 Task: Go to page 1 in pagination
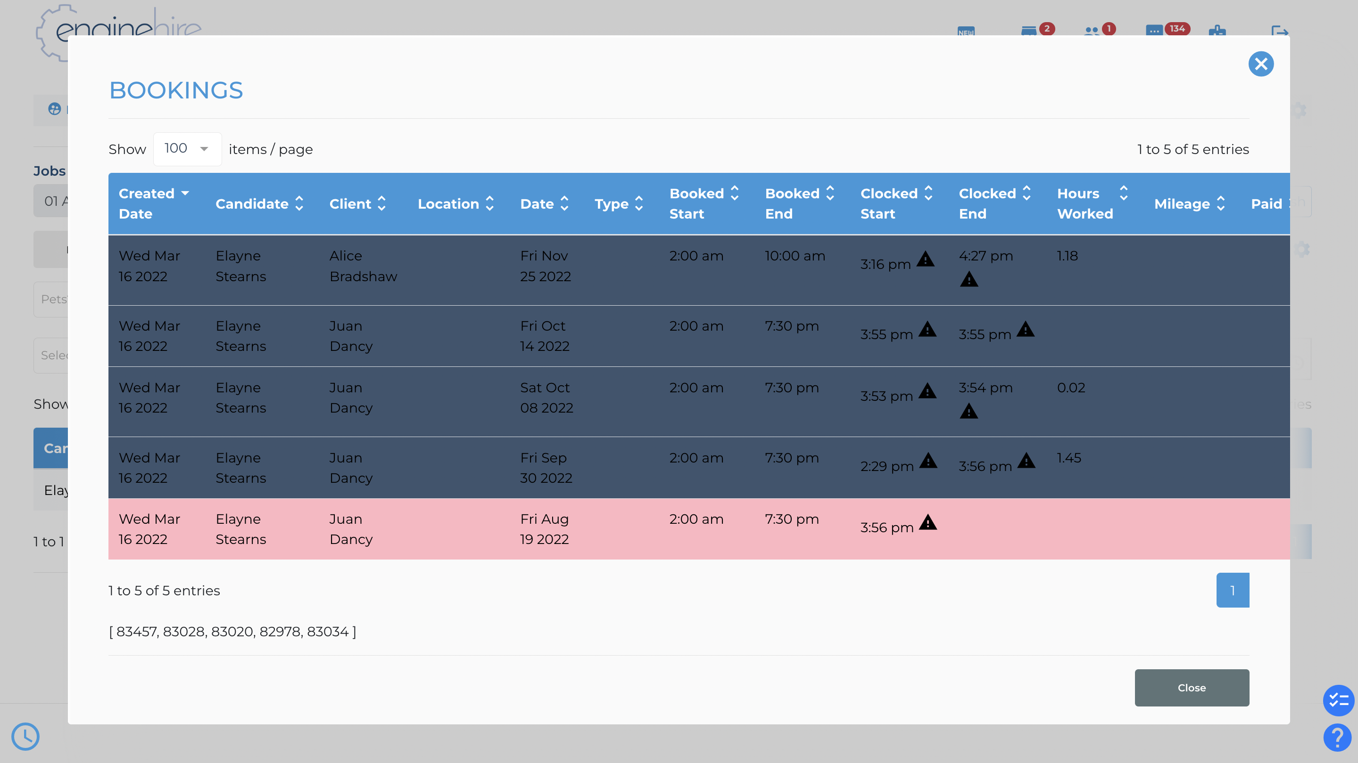[x=1232, y=590]
